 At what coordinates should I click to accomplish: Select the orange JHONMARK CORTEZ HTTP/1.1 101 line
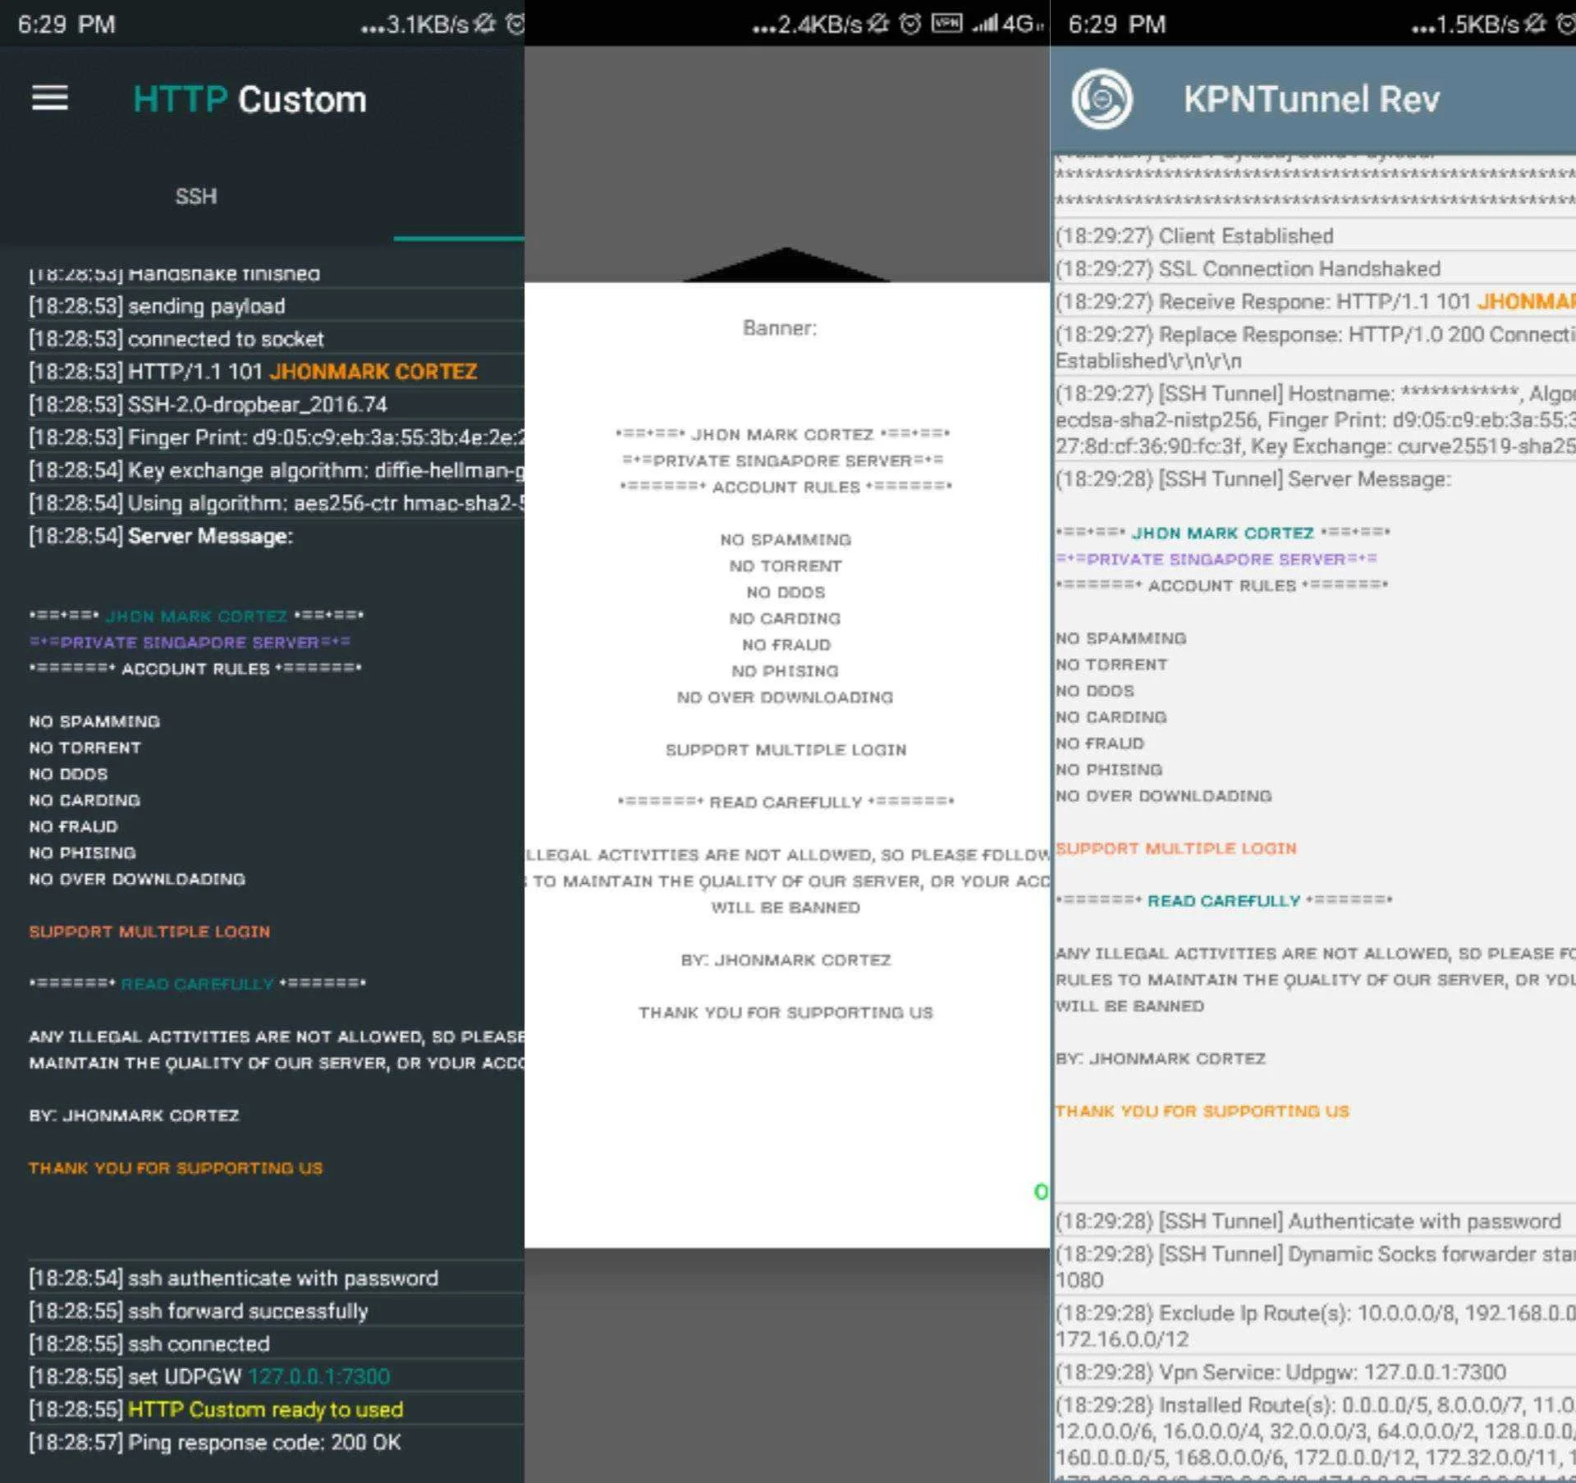(276, 372)
